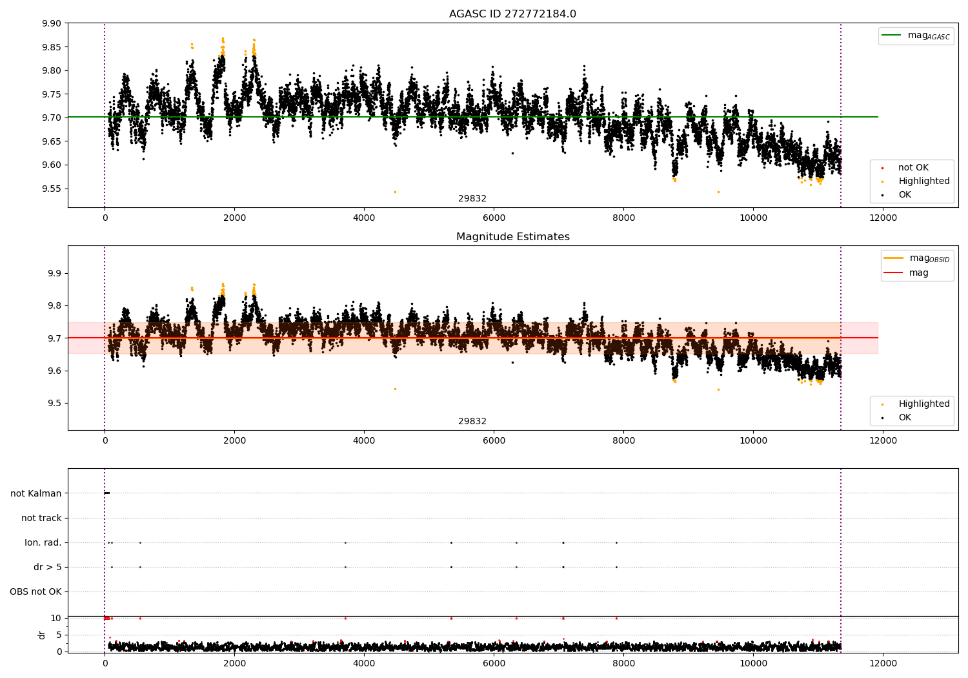968x678 pixels.
Task: Click the vertical 'dr' axis label
Action: click(42, 635)
